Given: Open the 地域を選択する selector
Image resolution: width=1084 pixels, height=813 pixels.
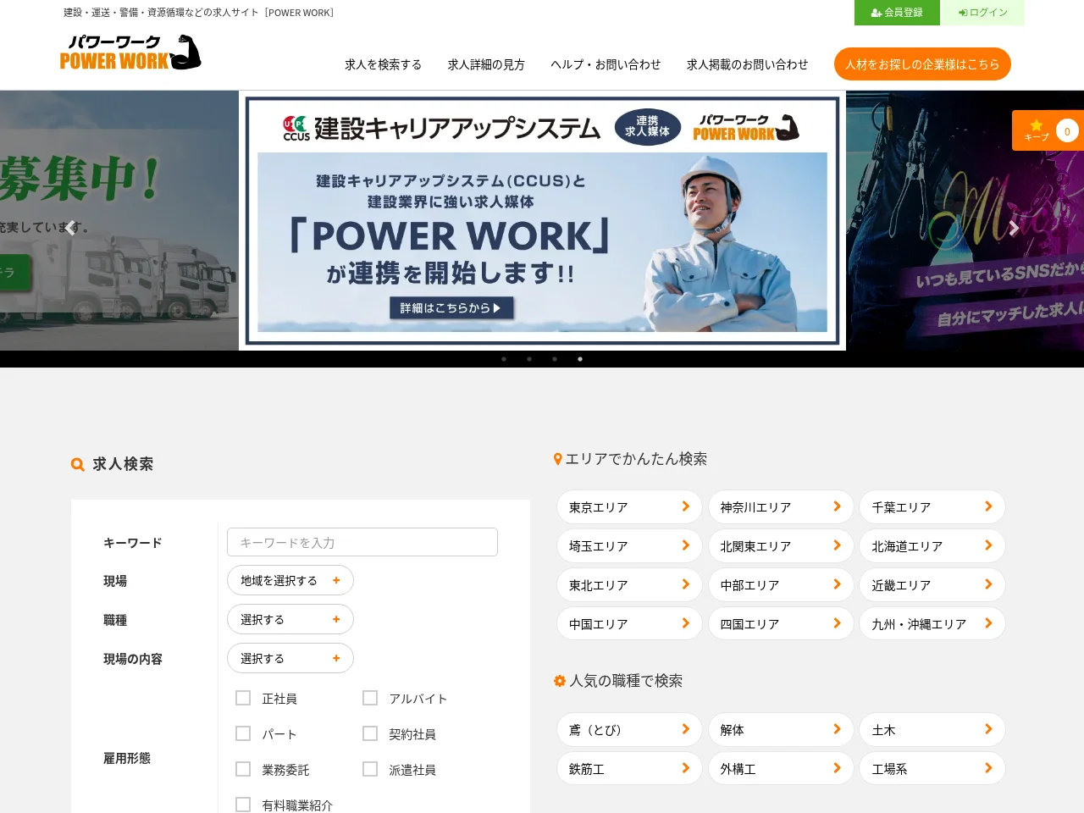Looking at the screenshot, I should 290,580.
